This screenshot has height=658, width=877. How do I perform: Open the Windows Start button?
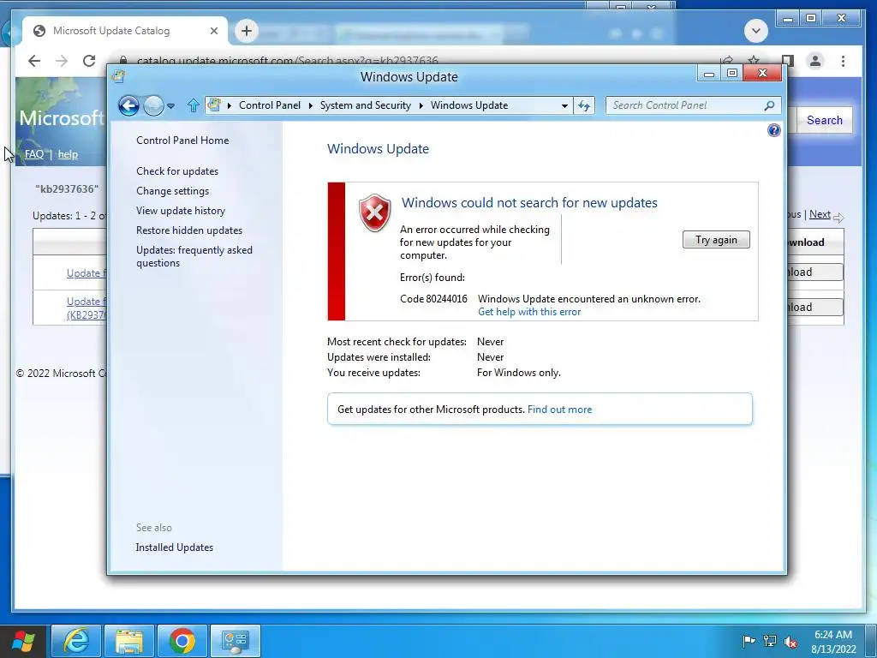point(23,641)
